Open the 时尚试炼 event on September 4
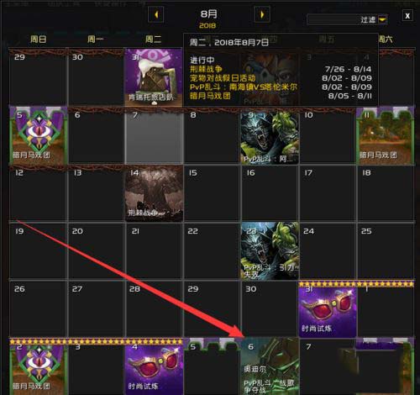Viewport: 420px width, 395px height. pyautogui.click(x=154, y=367)
